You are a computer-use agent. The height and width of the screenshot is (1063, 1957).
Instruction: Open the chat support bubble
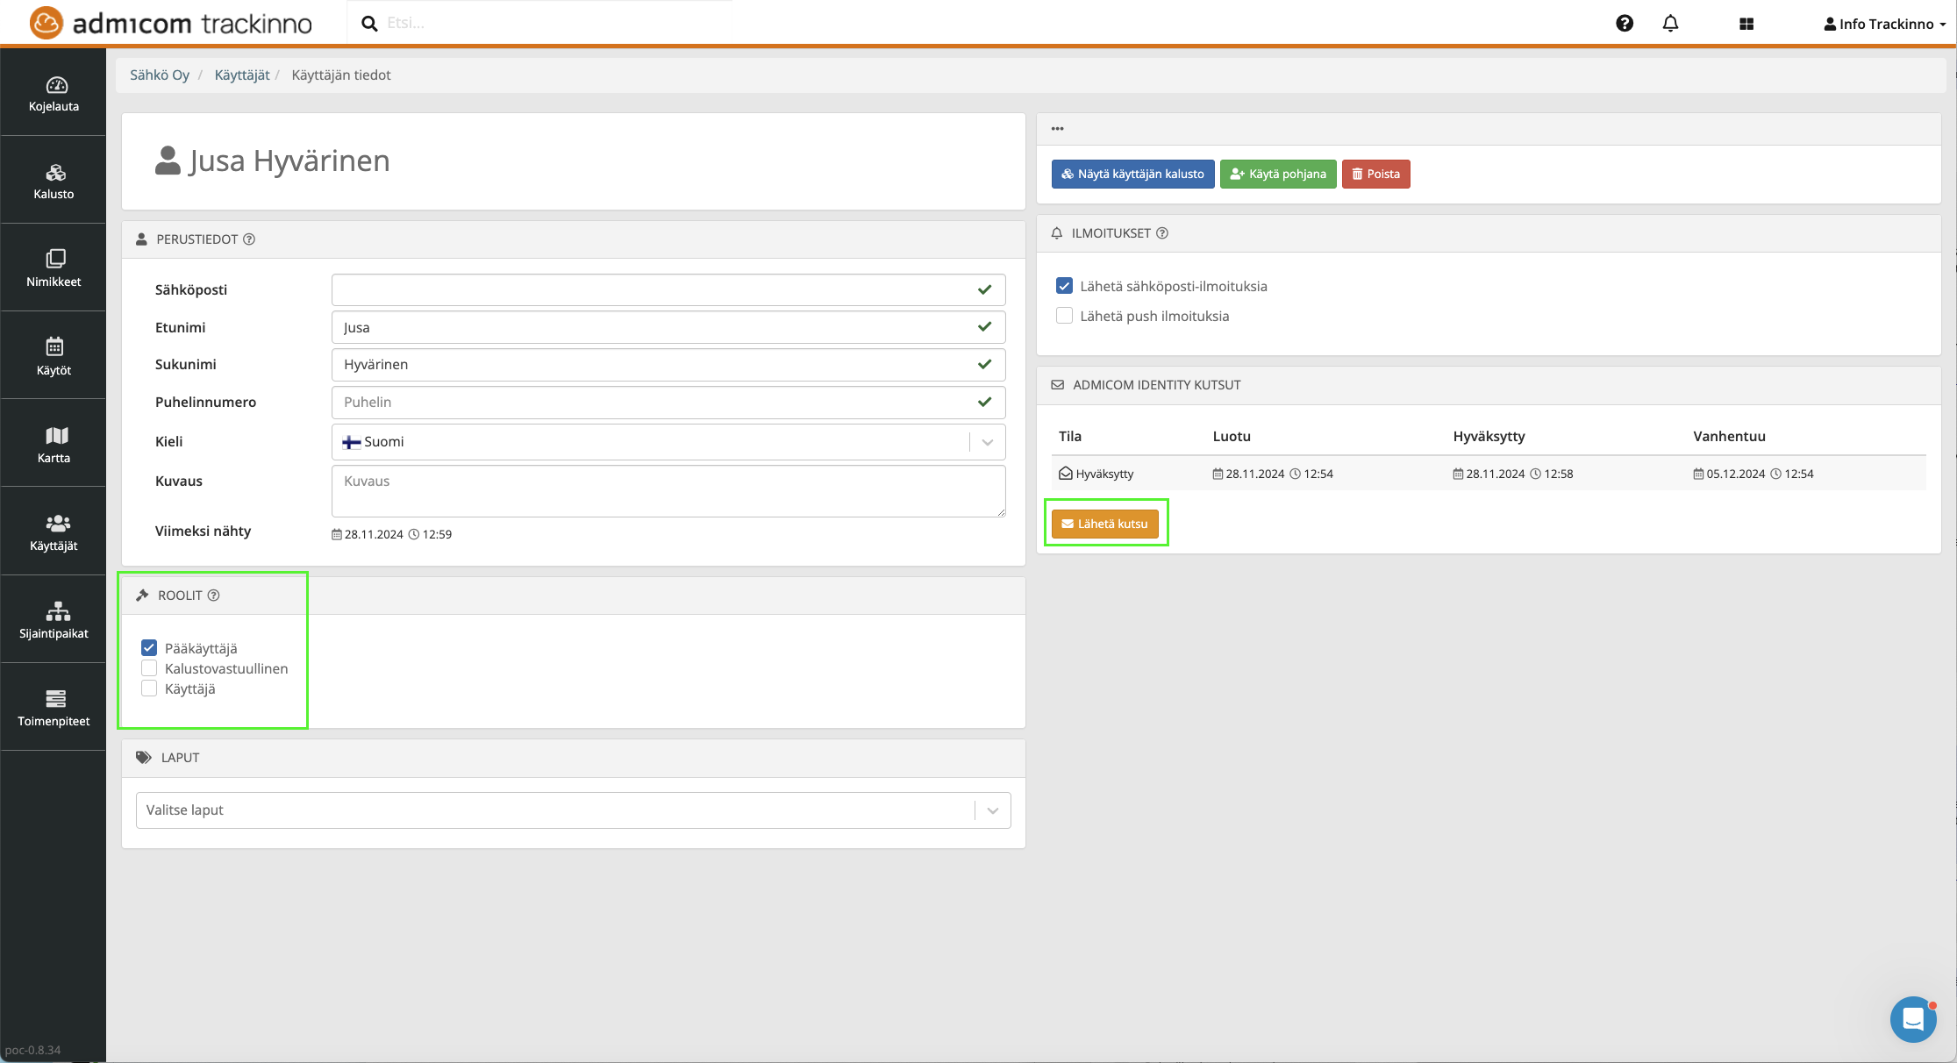tap(1913, 1019)
